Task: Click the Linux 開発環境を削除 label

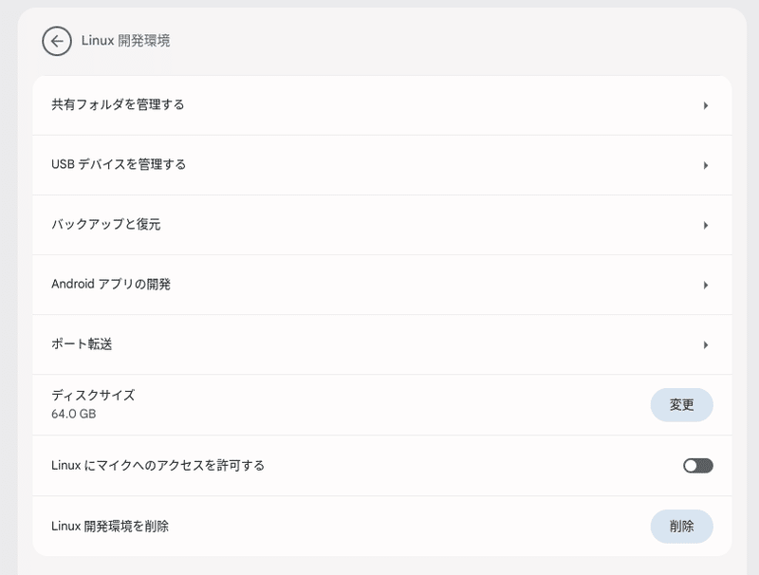Action: 110,526
